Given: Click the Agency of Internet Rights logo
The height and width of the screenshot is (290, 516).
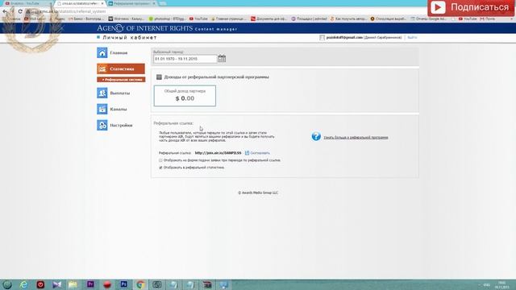Looking at the screenshot, I should 145,28.
